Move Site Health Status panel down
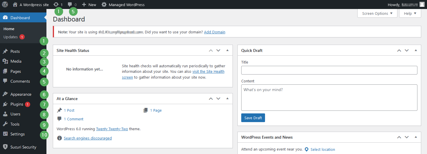Viewport: 427px width, 154px height. pos(218,50)
